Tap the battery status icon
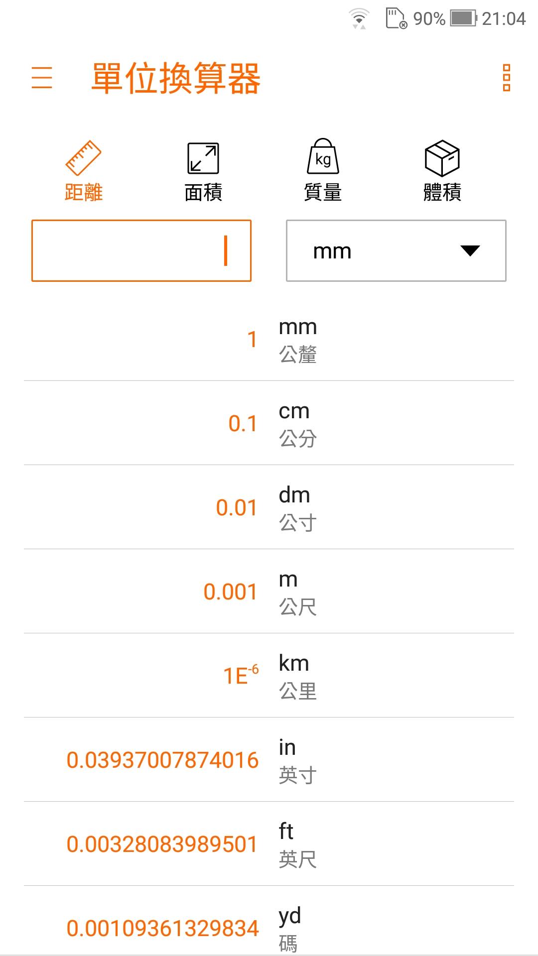 click(464, 18)
